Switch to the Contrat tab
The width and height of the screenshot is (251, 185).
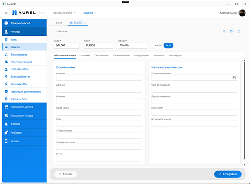click(86, 55)
